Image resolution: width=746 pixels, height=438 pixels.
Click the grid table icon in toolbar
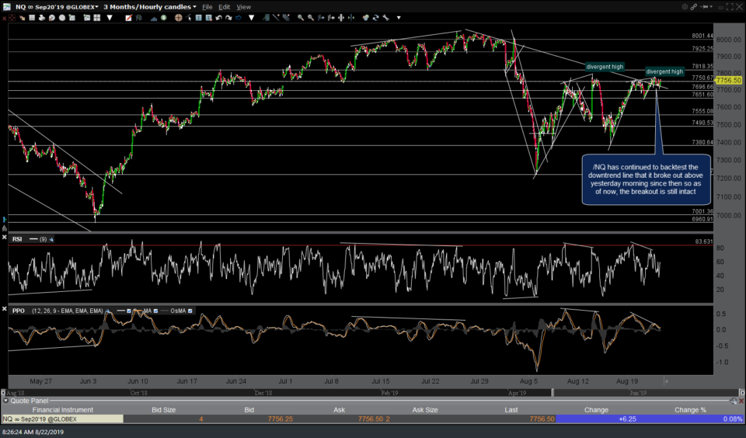coord(32,18)
